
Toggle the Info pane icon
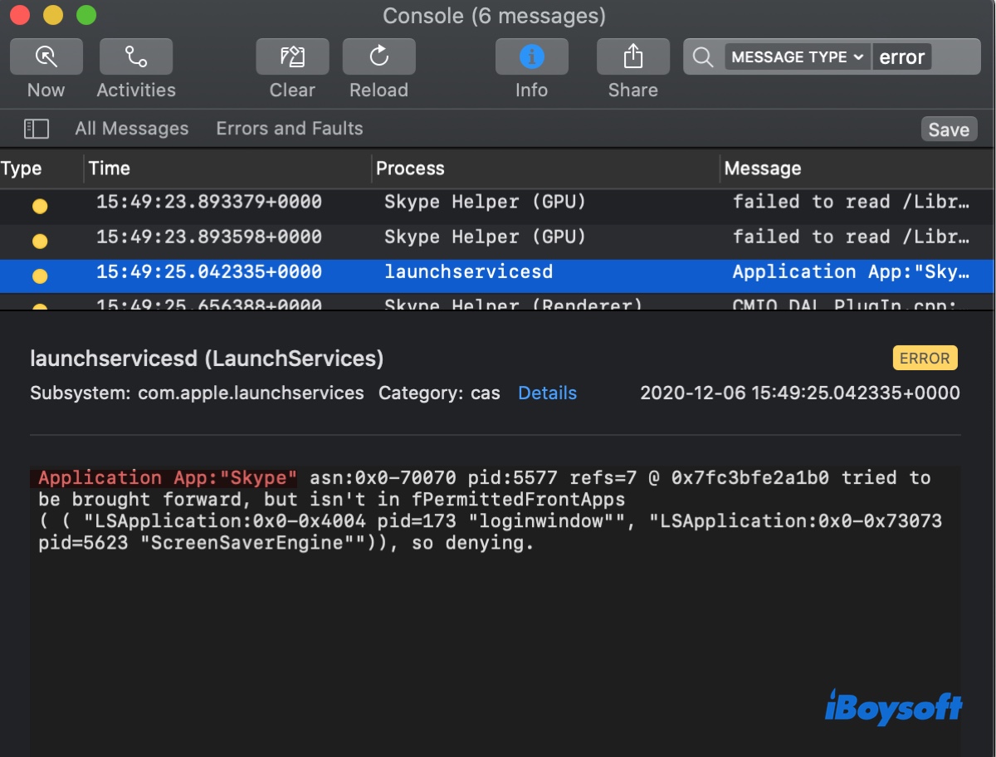coord(531,56)
